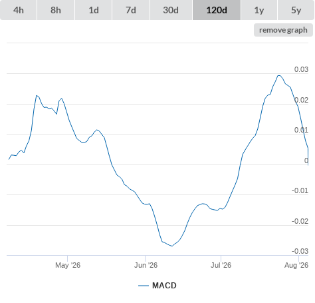
Task: Click the -0.01 y-axis label
Action: (x=300, y=190)
